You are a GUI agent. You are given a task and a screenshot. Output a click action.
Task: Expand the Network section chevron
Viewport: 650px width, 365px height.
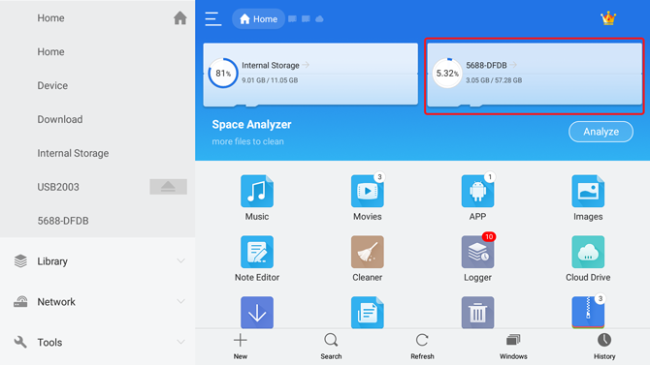click(x=180, y=301)
